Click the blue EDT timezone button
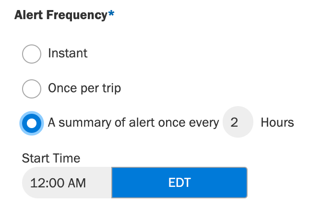 [x=179, y=183]
